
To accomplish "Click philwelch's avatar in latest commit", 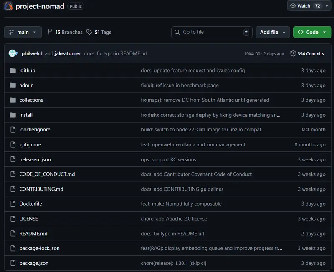I will click(x=13, y=53).
